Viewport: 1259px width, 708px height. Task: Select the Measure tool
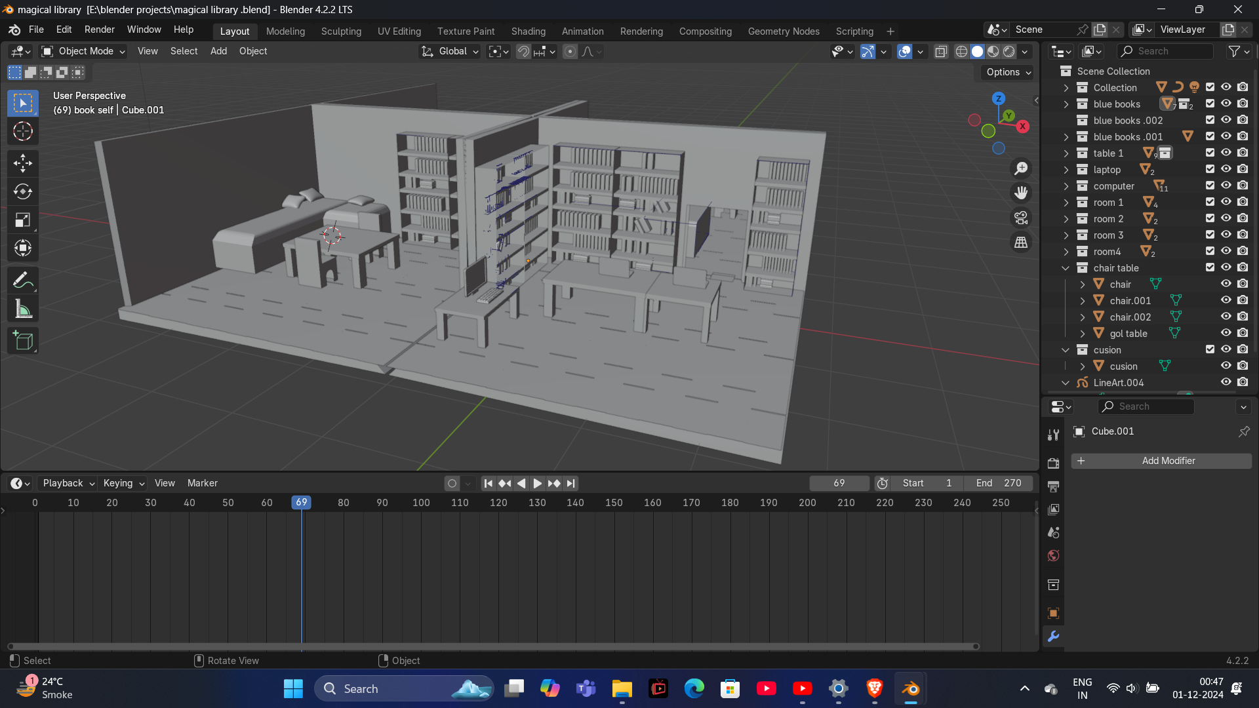pos(23,309)
